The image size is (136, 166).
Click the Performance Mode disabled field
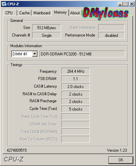[x=111, y=36]
